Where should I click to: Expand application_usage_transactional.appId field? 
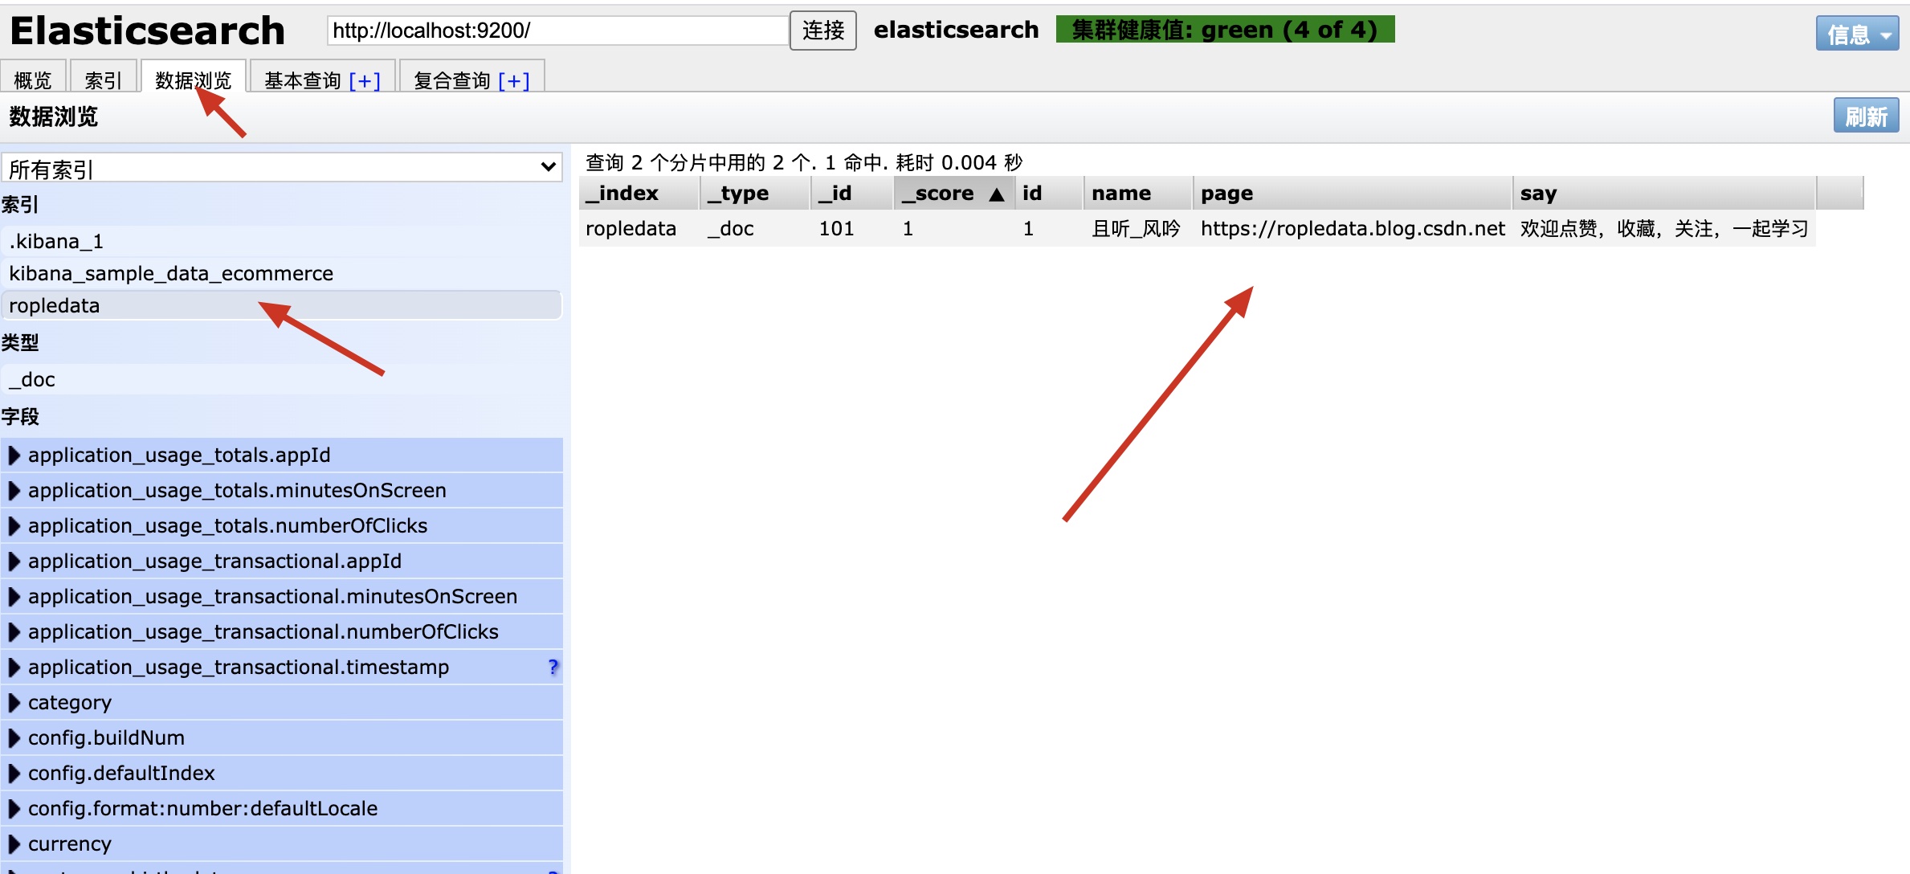pos(282,561)
